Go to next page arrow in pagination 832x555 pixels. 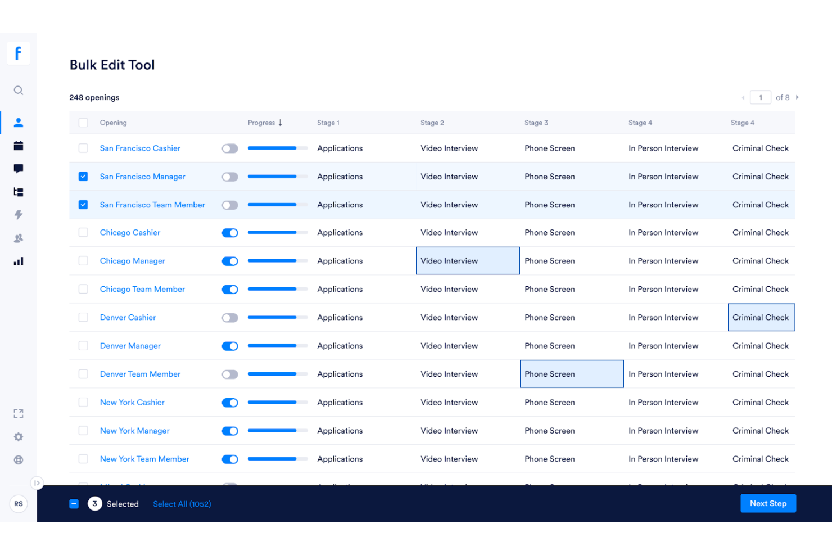point(797,97)
